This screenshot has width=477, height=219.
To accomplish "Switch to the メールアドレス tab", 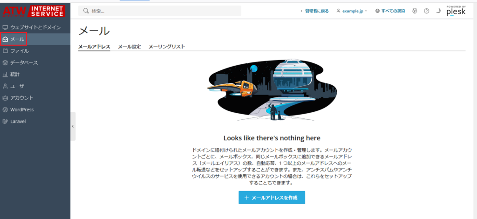I will (x=94, y=47).
